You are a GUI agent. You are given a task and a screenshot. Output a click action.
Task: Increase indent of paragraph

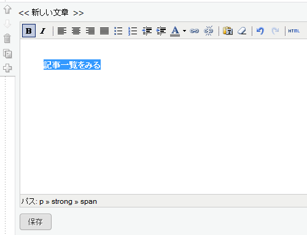(161, 31)
